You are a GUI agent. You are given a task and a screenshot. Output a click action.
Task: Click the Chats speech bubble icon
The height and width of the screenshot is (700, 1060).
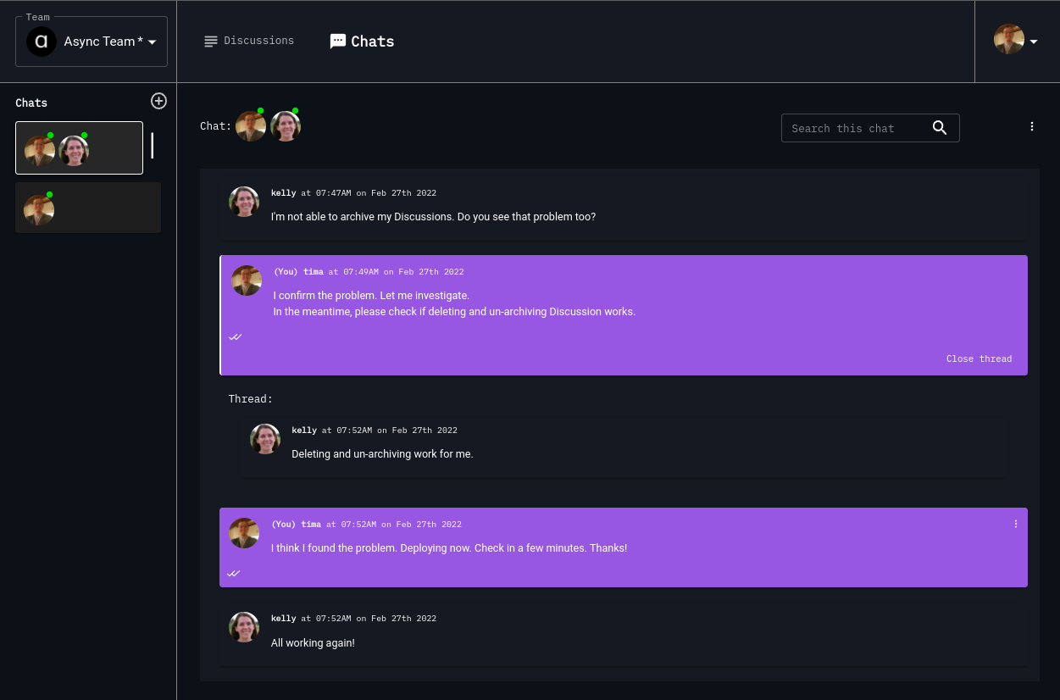click(x=337, y=41)
